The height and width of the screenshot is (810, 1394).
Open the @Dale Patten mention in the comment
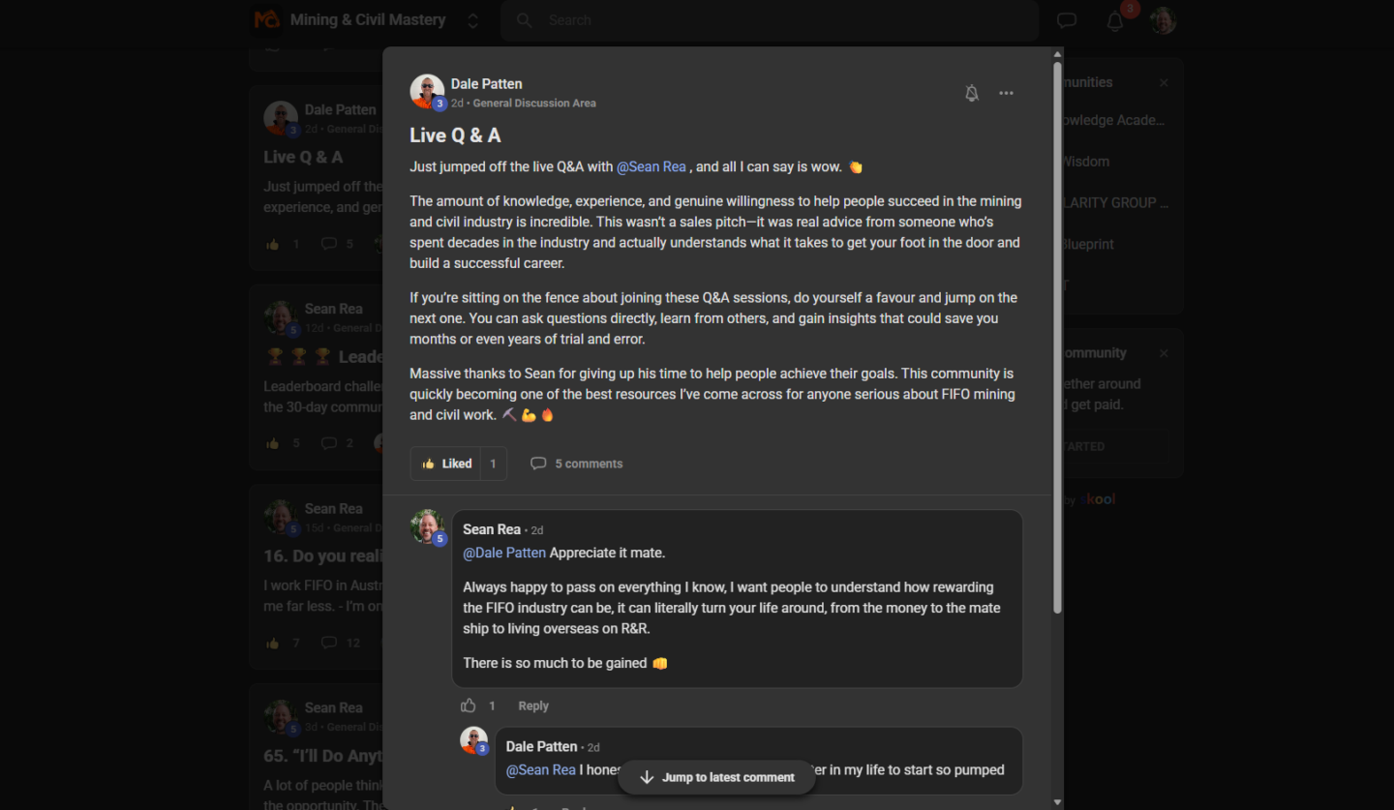pos(504,553)
